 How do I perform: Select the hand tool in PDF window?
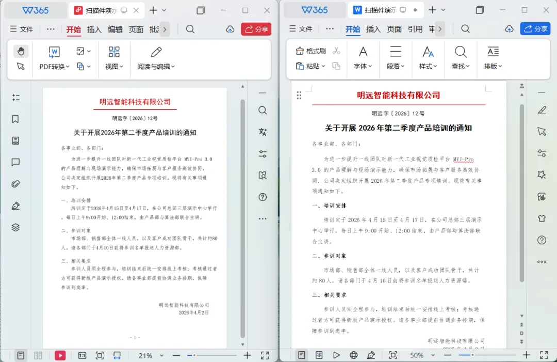pos(21,51)
